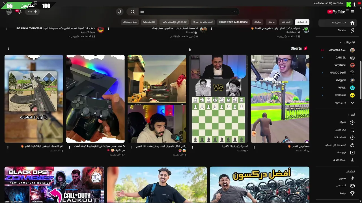Screen dimensions: 362x203
Task: Open the Aburob channel avatar
Action: (x=203, y=30)
